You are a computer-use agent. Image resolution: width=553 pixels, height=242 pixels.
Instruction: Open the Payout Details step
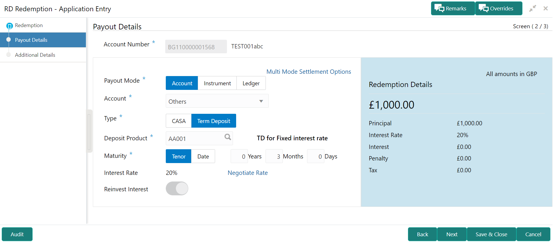[31, 40]
